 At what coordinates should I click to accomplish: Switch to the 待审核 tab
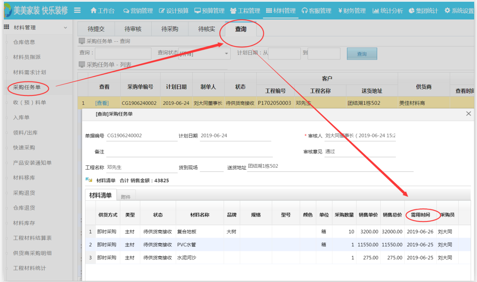point(133,29)
